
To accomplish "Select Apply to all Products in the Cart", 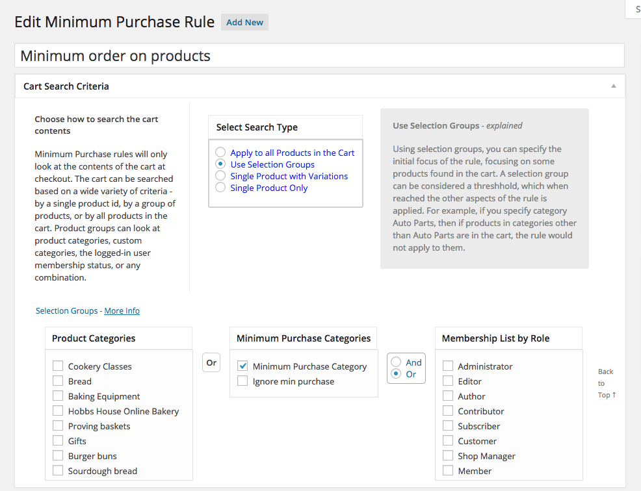I will pos(220,153).
